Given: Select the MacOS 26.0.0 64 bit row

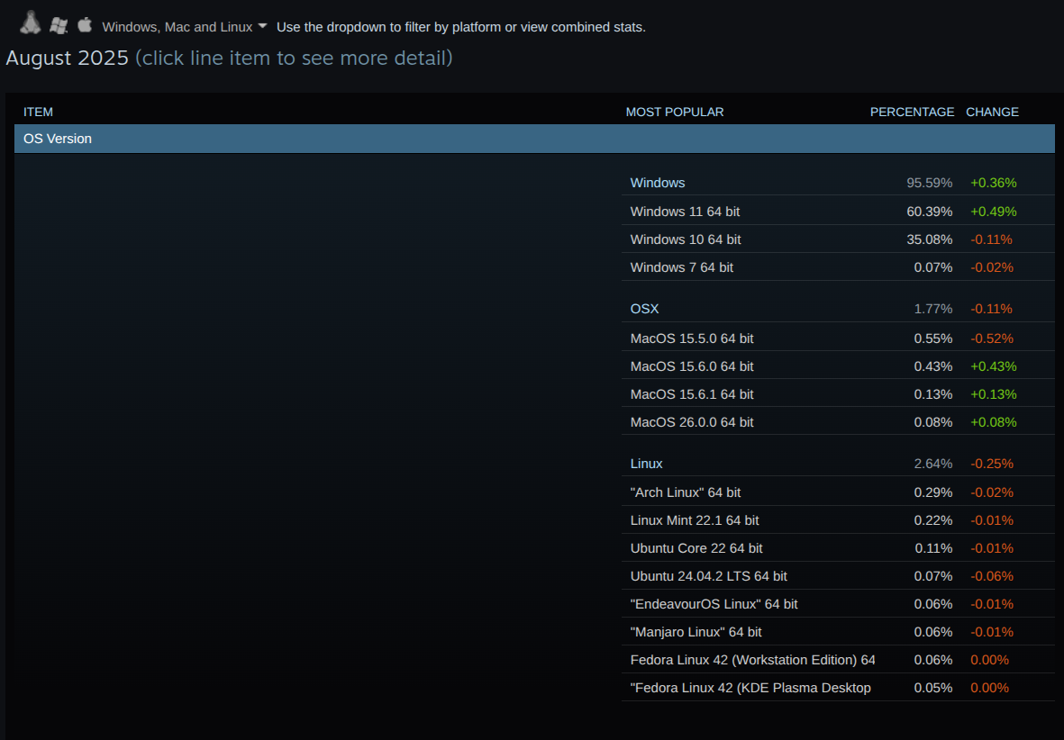Looking at the screenshot, I should click(x=838, y=420).
